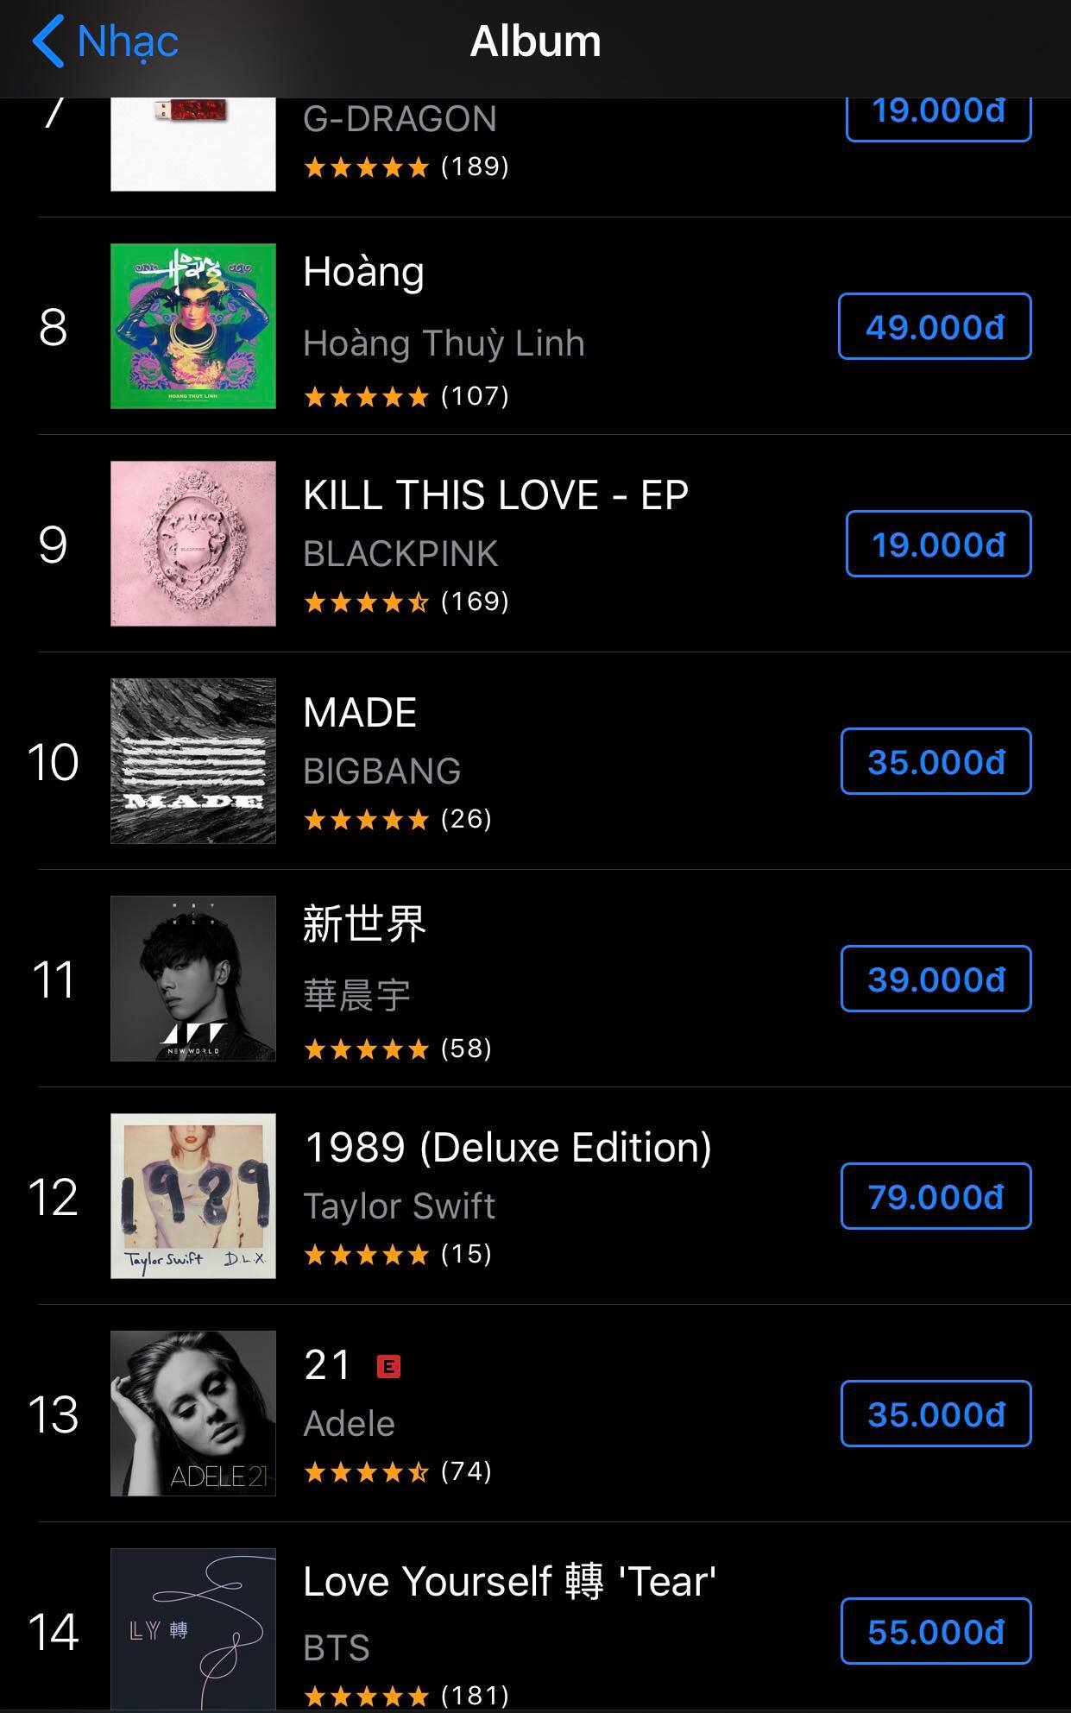Open the Adele 21 album cover
This screenshot has width=1071, height=1713.
coord(193,1414)
